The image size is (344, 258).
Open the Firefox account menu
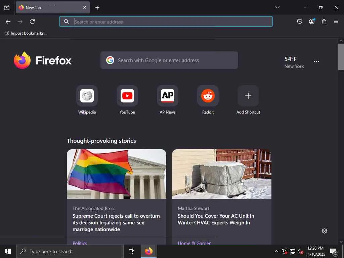pyautogui.click(x=312, y=21)
